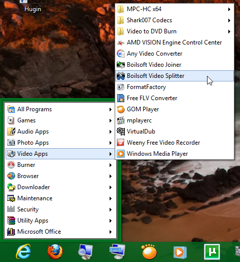
Task: Choose Free FLV Converter text
Action: click(x=152, y=98)
